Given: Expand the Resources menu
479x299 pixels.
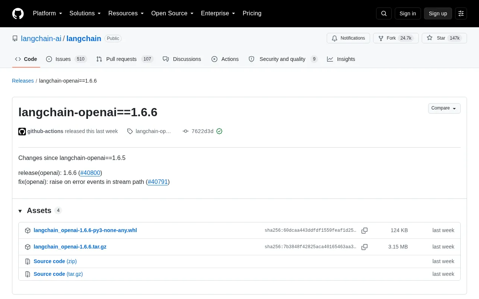Looking at the screenshot, I should pyautogui.click(x=126, y=13).
